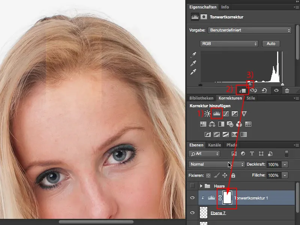Add a Brightness/Contrast adjustment
Image resolution: width=300 pixels, height=225 pixels.
pyautogui.click(x=207, y=114)
